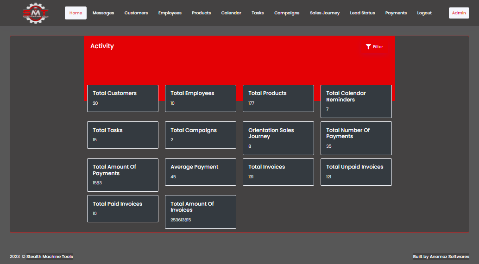This screenshot has height=264, width=479.
Task: Switch to the Calendar page
Action: [x=231, y=13]
